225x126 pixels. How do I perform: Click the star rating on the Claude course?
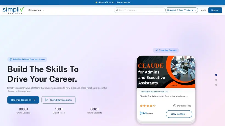tap(148, 106)
